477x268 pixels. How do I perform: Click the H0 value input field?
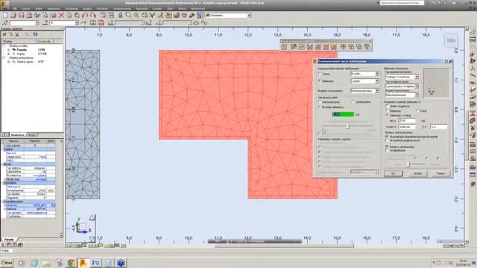407,121
